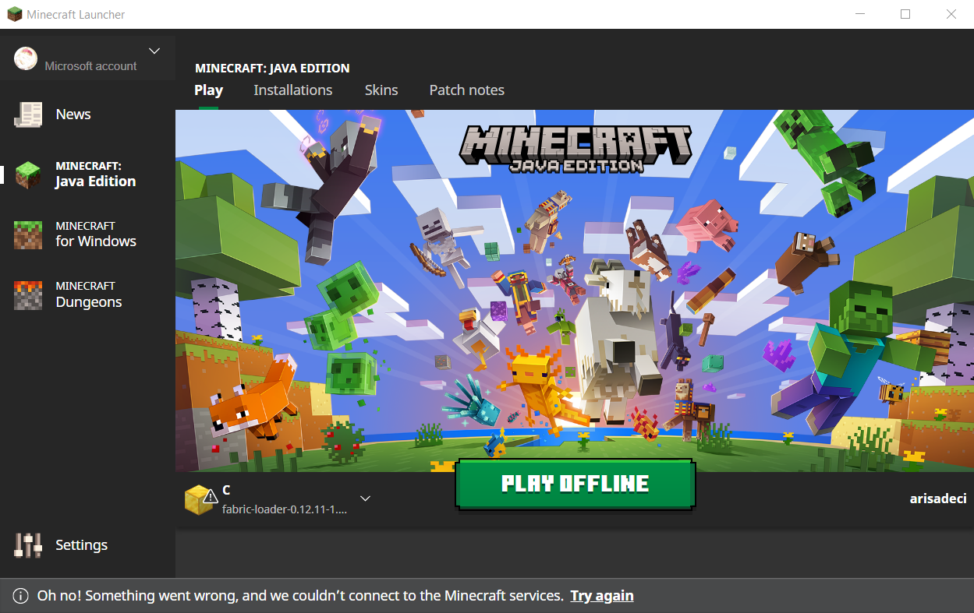This screenshot has height=613, width=974.
Task: Open Settings via the sliders icon
Action: click(28, 545)
